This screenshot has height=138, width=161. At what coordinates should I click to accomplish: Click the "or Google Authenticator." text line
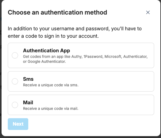coord(44,62)
